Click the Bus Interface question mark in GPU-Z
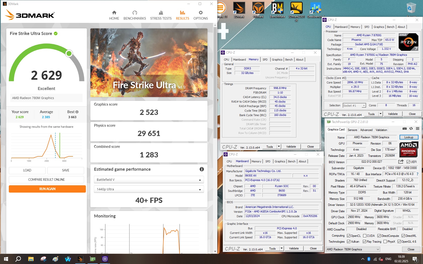Screen dimensions: 423x264 coord(417,174)
